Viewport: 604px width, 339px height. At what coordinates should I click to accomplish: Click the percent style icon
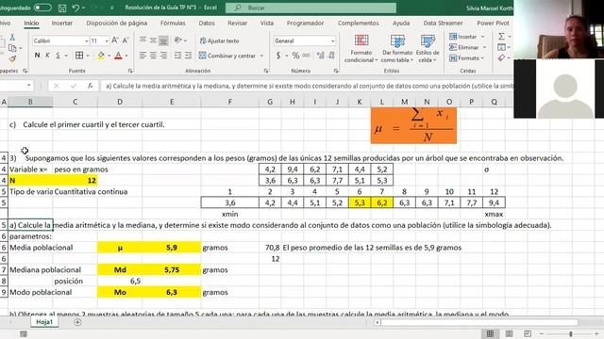click(x=295, y=56)
